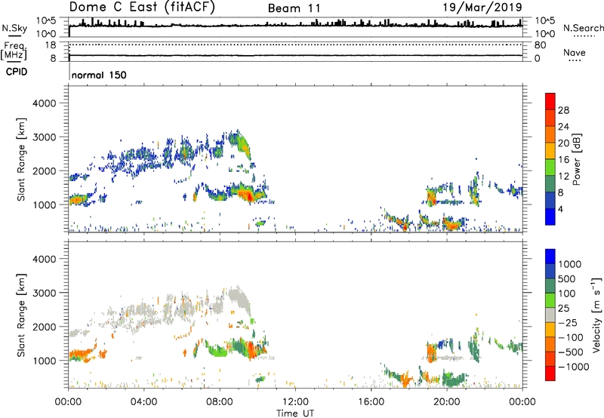This screenshot has height=418, width=604.
Task: Select the "80" tick on the Nave axis
Action: pyautogui.click(x=540, y=45)
